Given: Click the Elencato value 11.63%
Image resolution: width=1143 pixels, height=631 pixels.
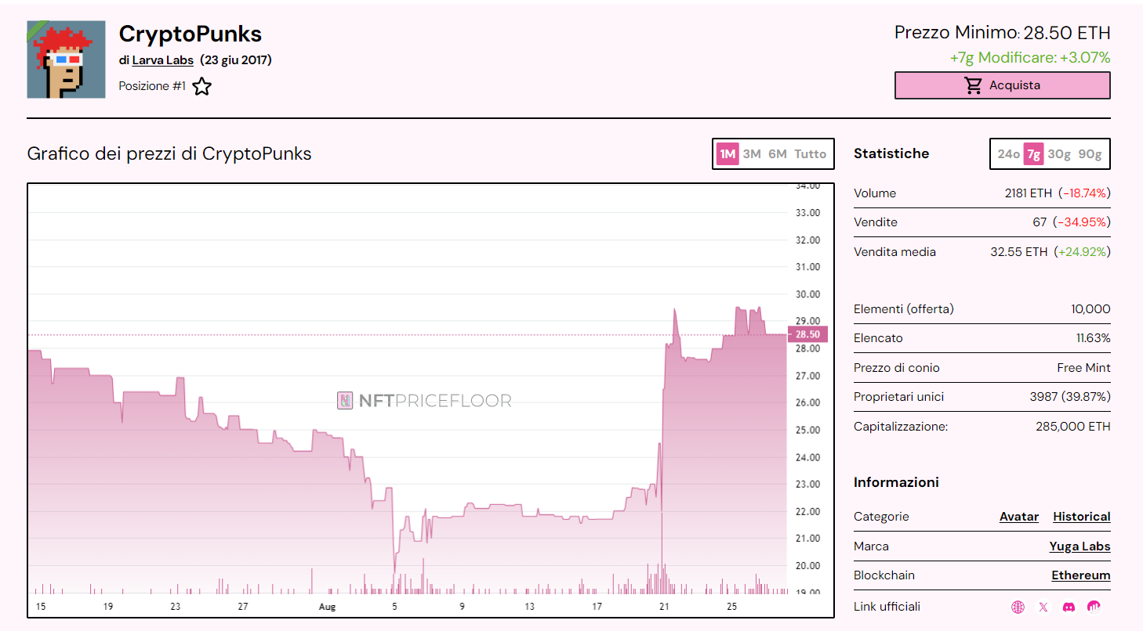Looking at the screenshot, I should tap(1093, 338).
